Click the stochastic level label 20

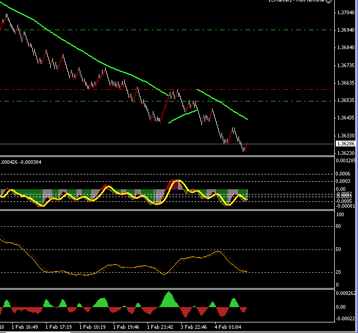(x=338, y=272)
